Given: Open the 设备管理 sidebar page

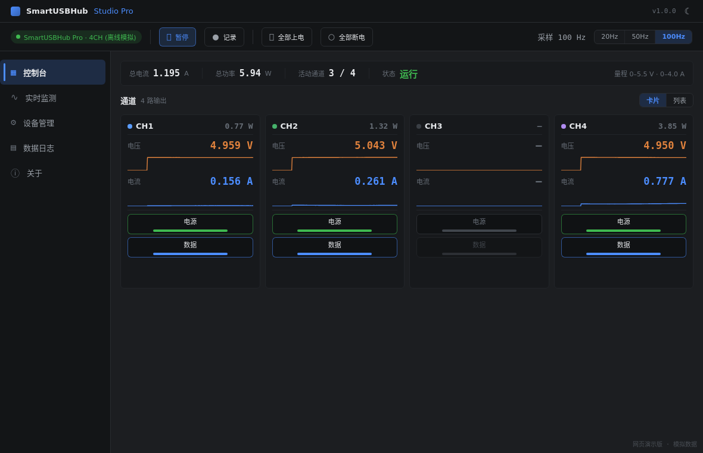Looking at the screenshot, I should tap(53, 123).
